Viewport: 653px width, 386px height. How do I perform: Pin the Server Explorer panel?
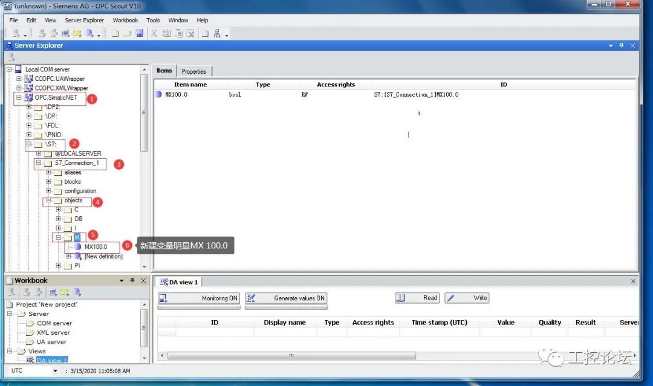pos(622,45)
